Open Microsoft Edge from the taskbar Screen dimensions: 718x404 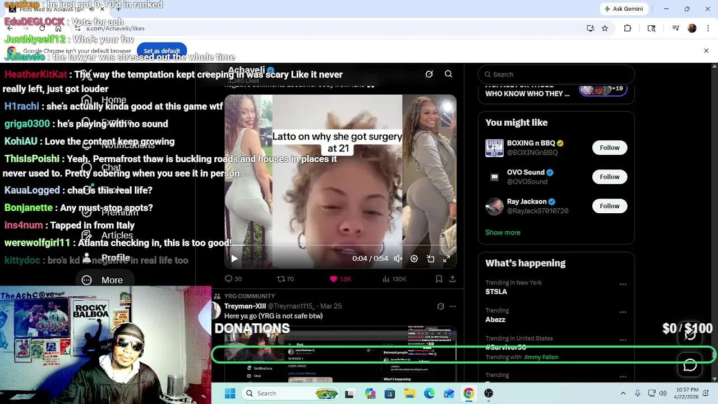click(429, 393)
